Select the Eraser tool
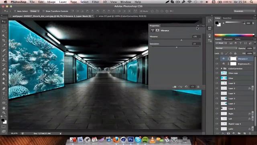Viewport: 257px width, 145px height. (x=4, y=69)
